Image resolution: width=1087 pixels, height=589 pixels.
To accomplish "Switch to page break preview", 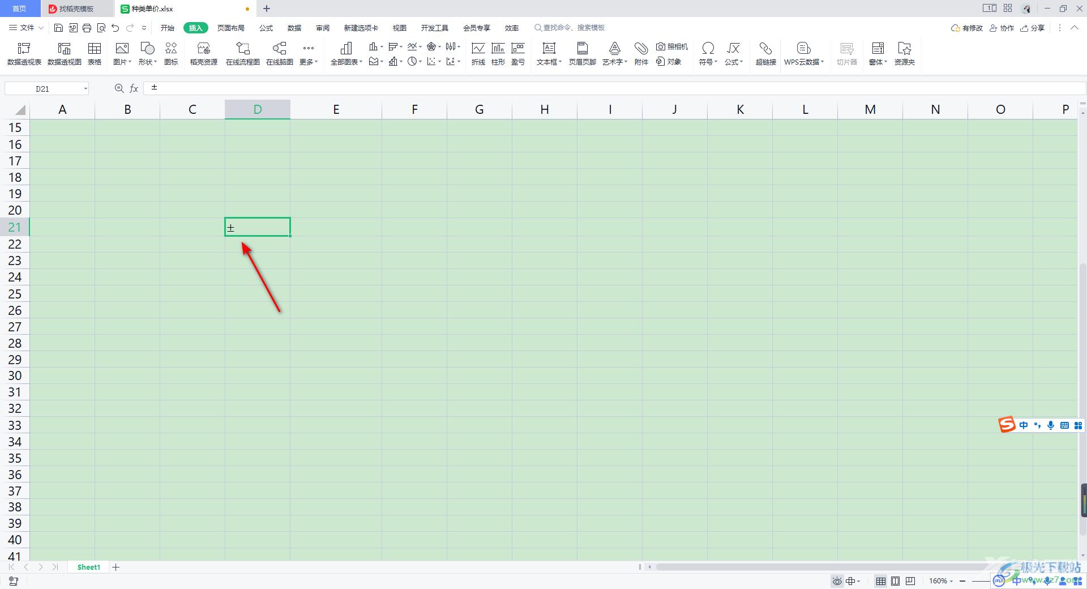I will 910,581.
